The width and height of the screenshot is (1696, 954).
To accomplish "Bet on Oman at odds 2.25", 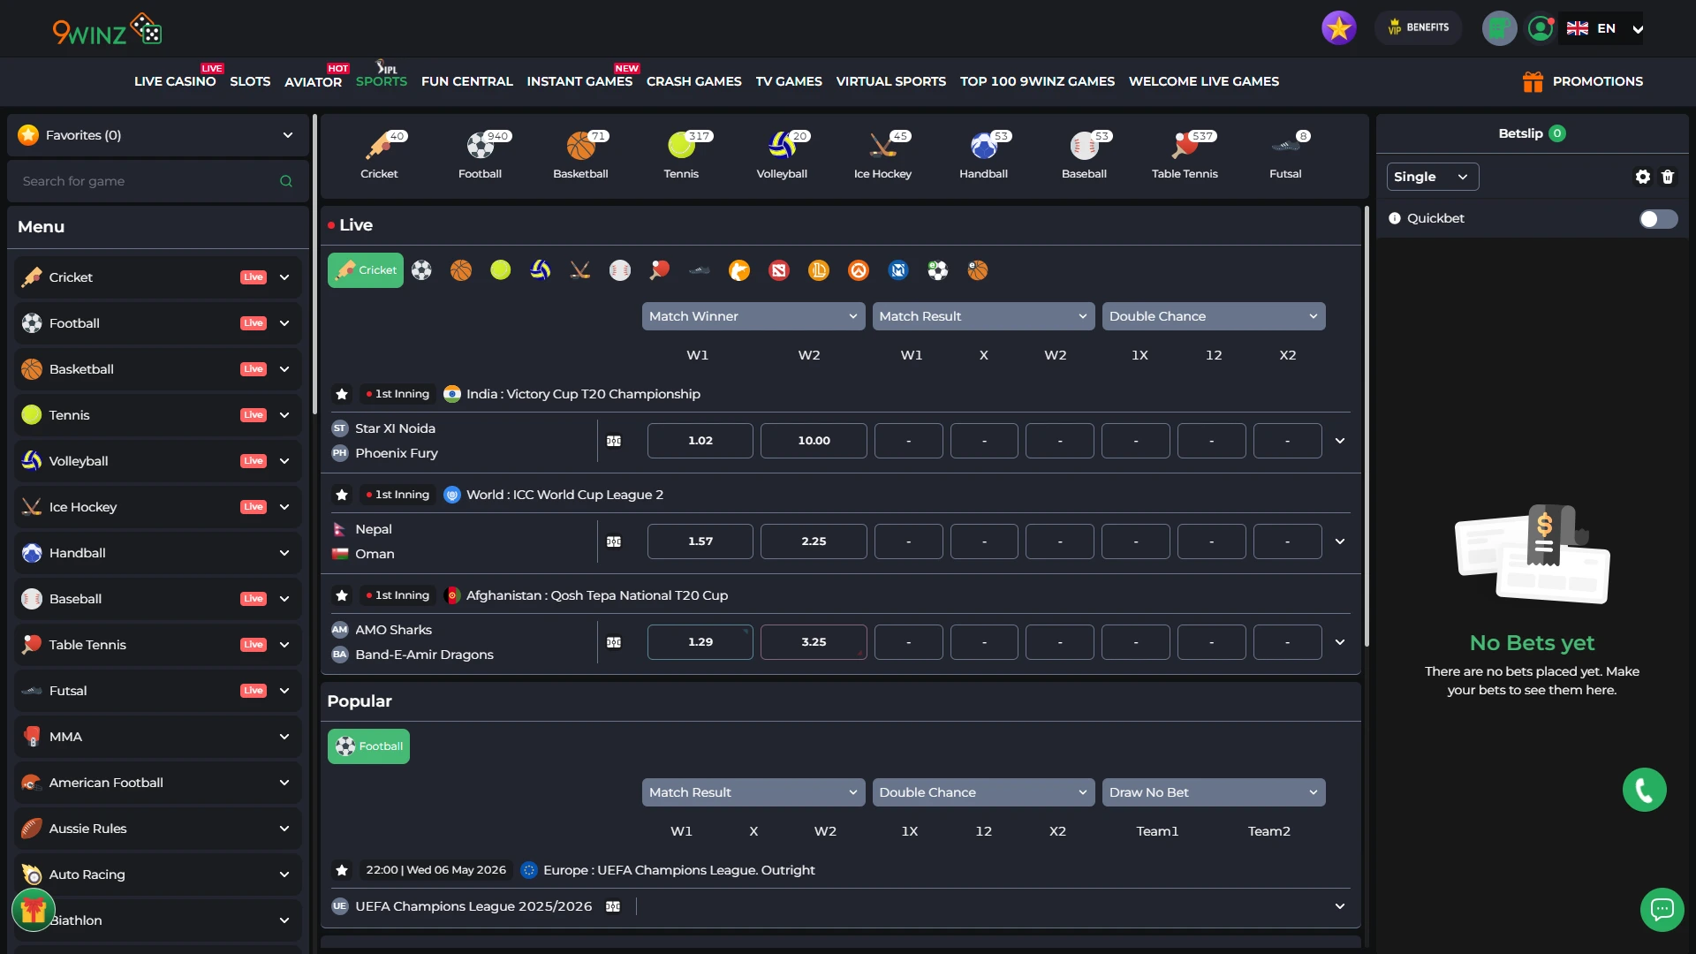I will click(814, 541).
